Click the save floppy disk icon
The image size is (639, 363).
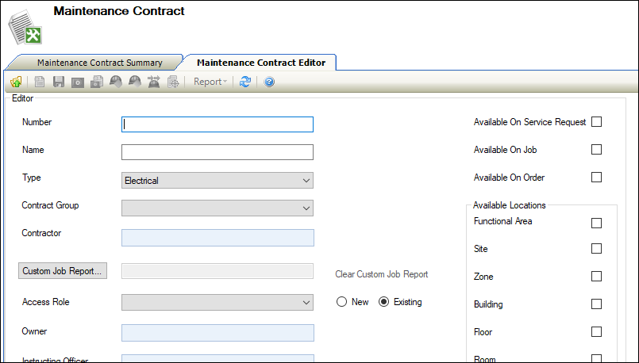(58, 82)
